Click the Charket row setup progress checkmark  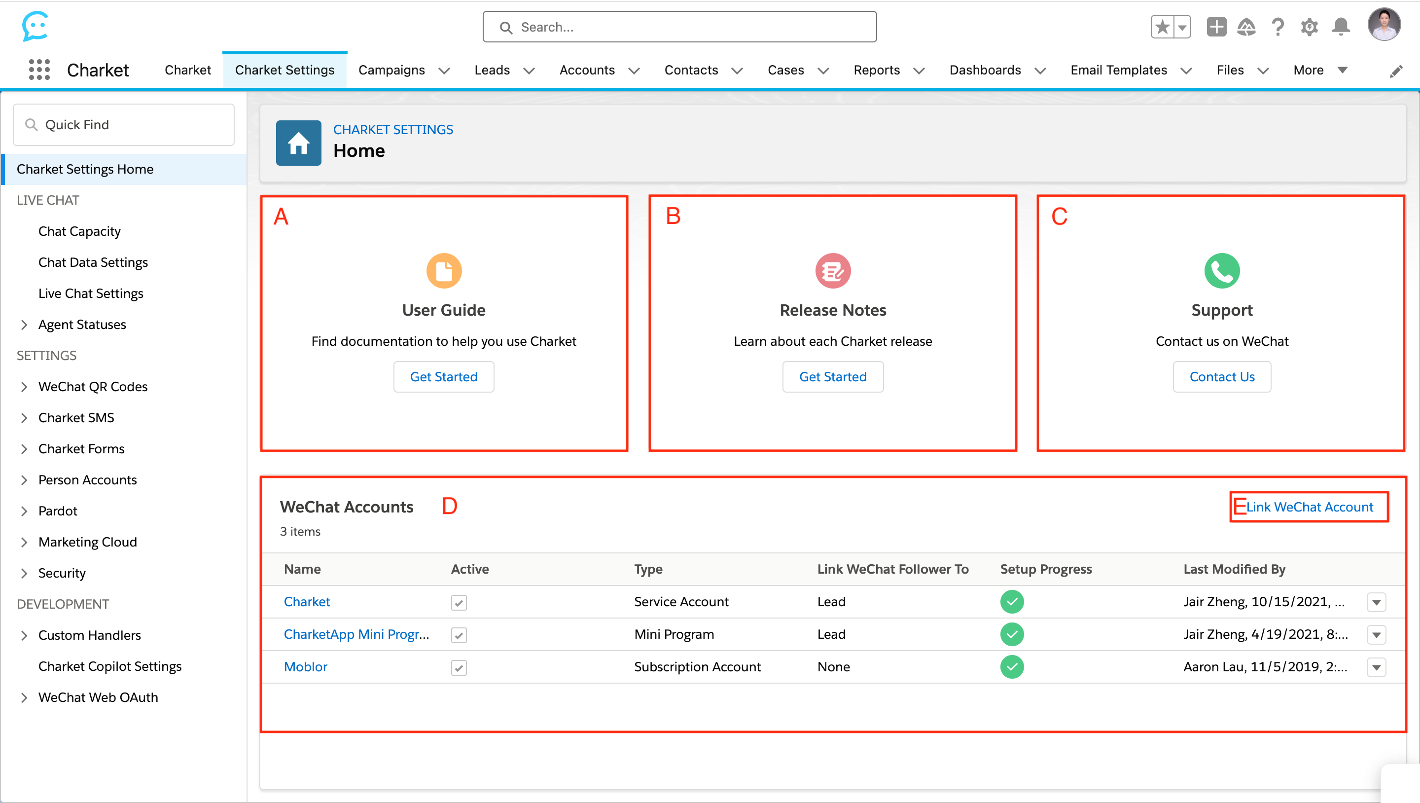pos(1012,602)
